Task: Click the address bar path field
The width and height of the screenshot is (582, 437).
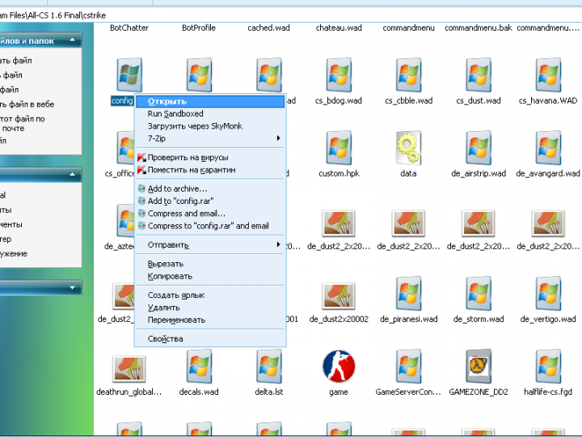Action: click(x=291, y=15)
